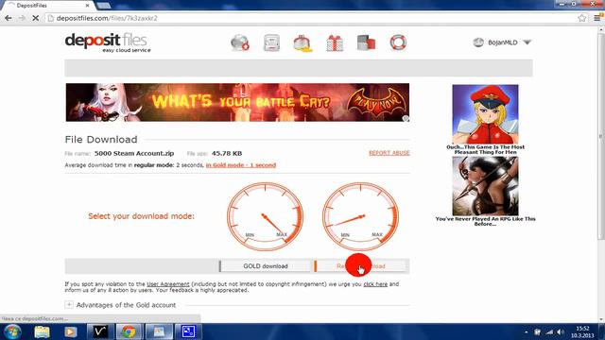605x340 pixels.
Task: Click 'Ouch...This Game Is The Most' ad text
Action: point(485,149)
